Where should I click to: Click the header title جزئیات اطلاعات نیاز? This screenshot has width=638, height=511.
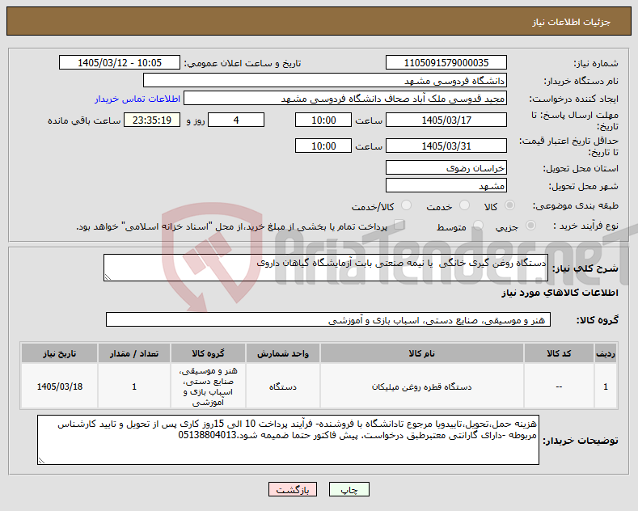coord(571,22)
